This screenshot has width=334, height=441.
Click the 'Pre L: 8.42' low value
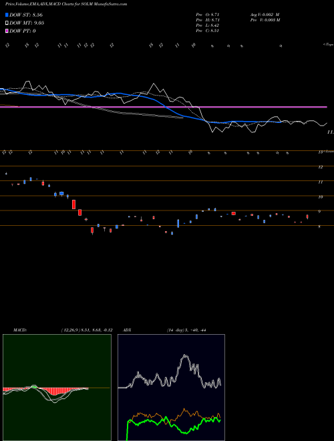tap(208, 25)
